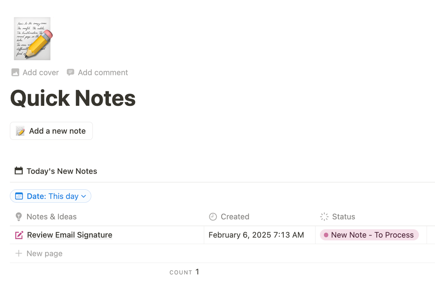
Task: Click the COUNT 1 calculation at table bottom
Action: pyautogui.click(x=185, y=272)
